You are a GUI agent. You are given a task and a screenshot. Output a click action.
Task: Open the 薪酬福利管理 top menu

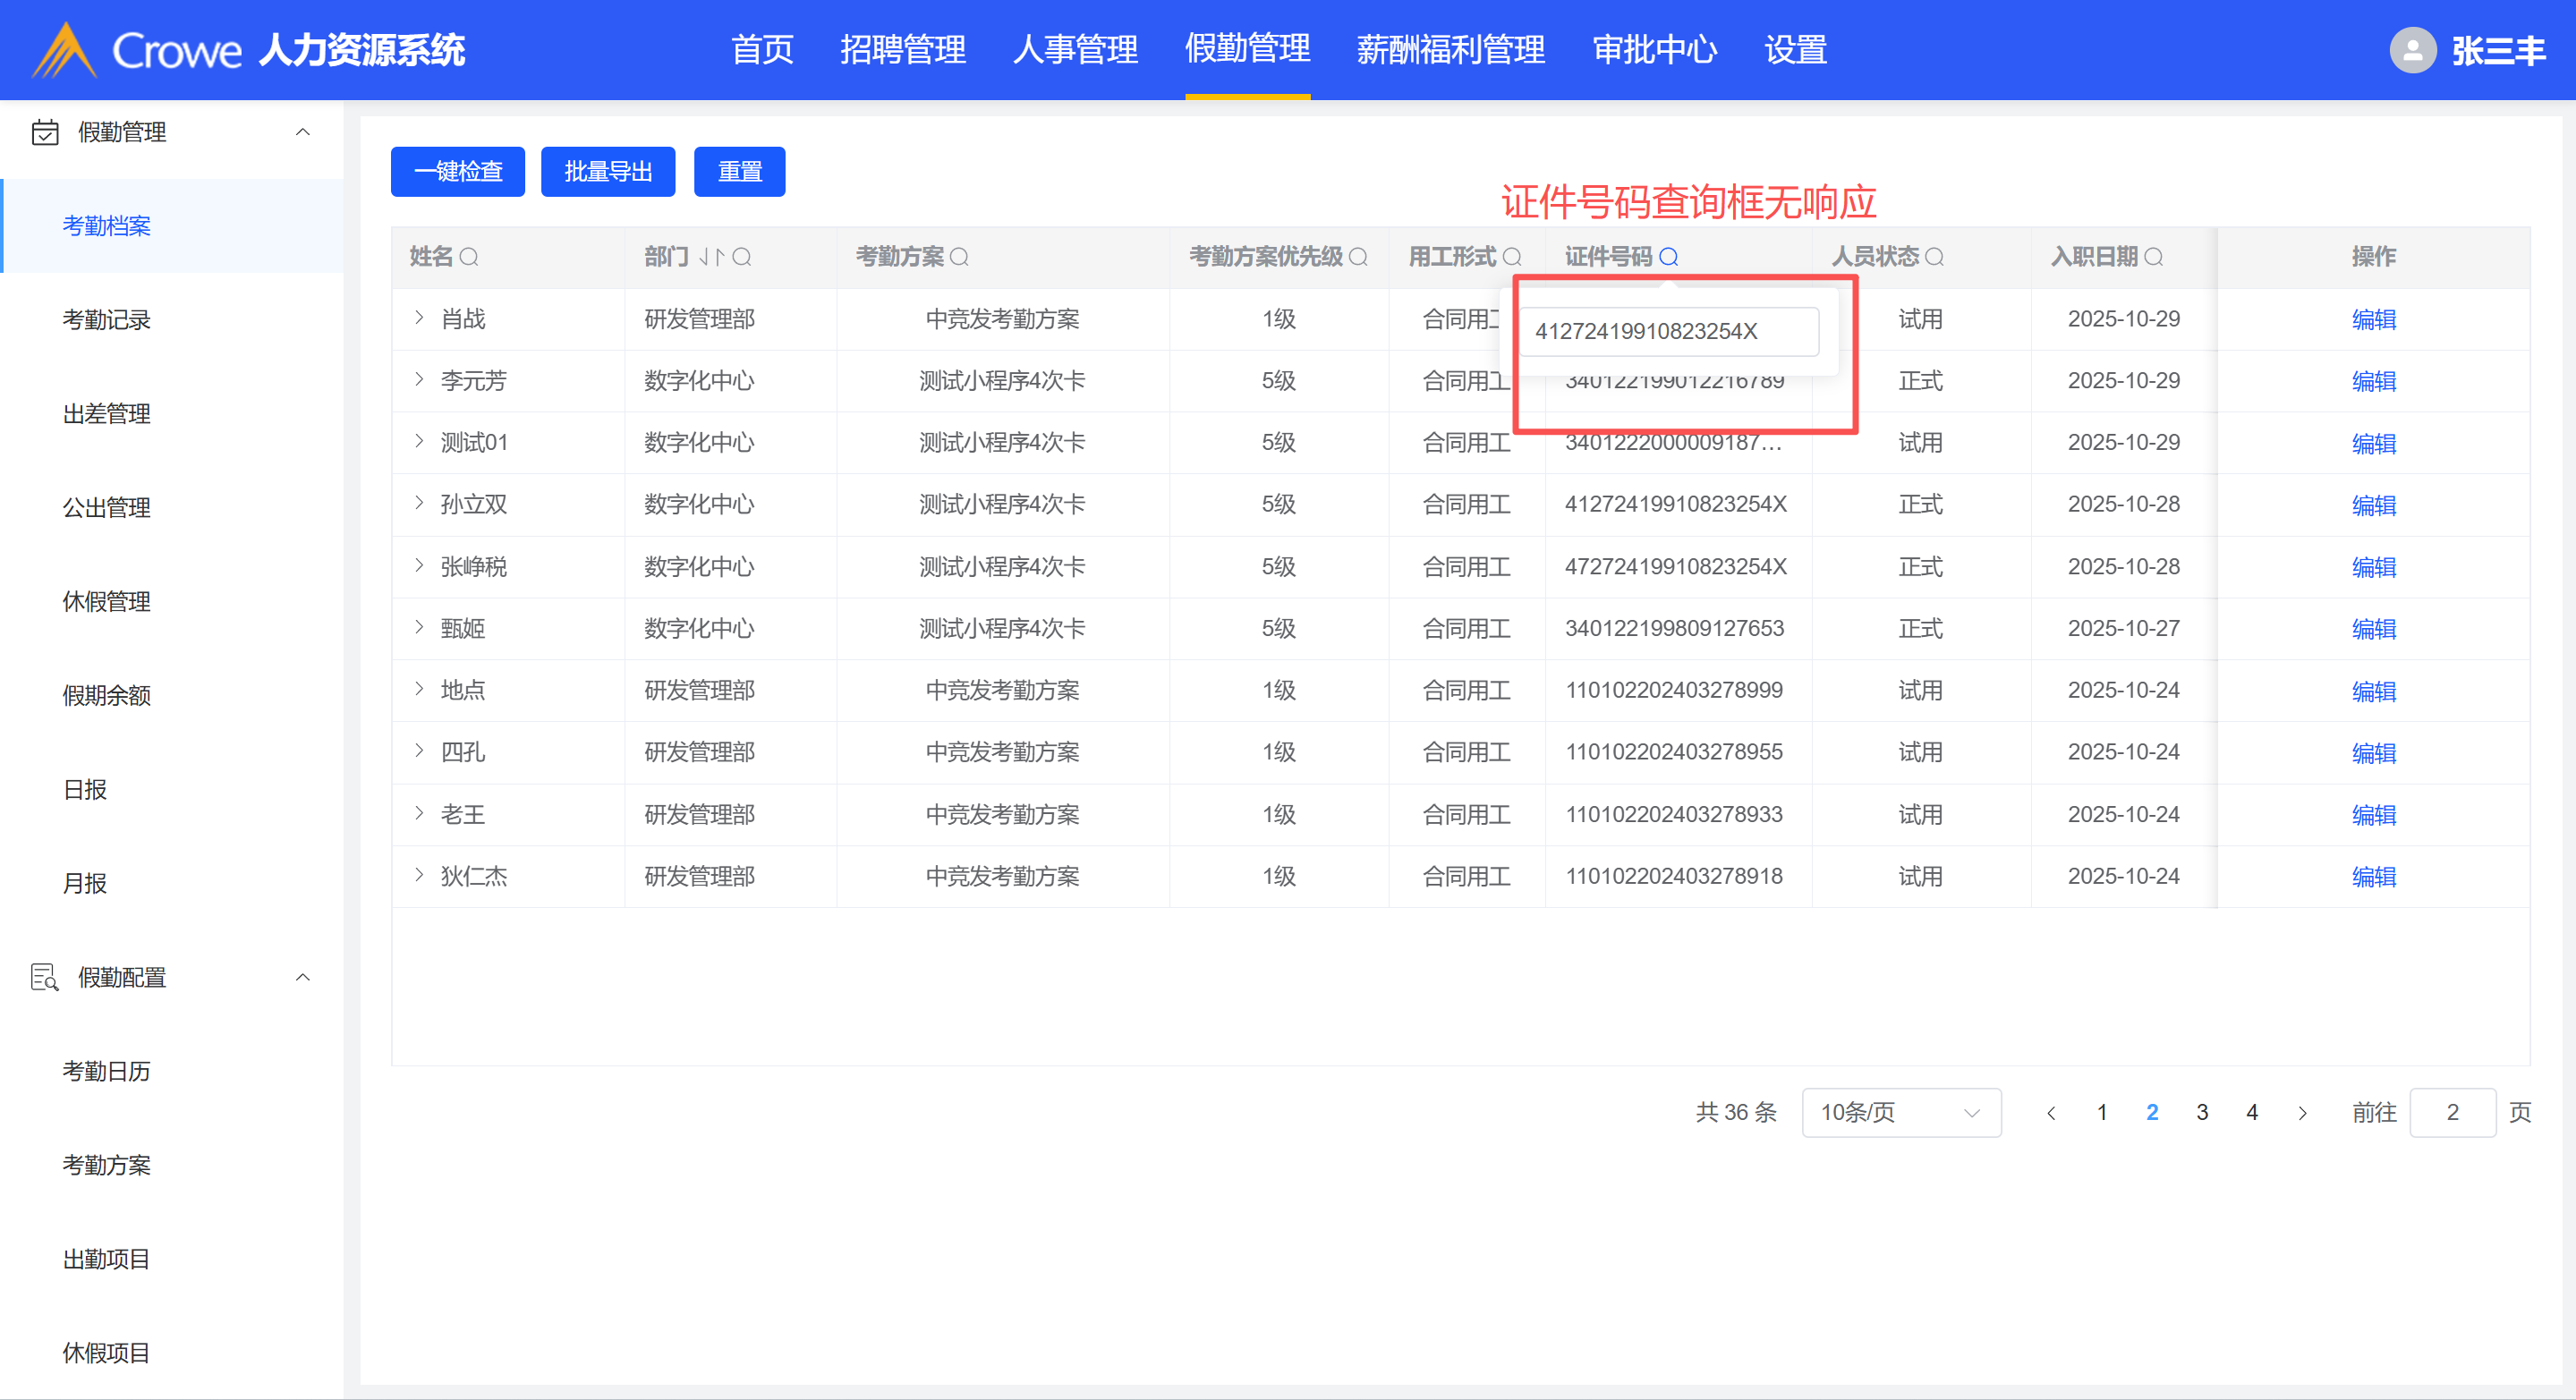click(x=1450, y=49)
